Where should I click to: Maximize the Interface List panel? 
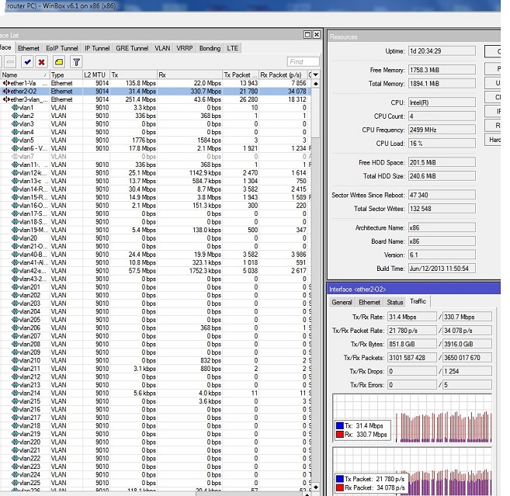pos(307,34)
